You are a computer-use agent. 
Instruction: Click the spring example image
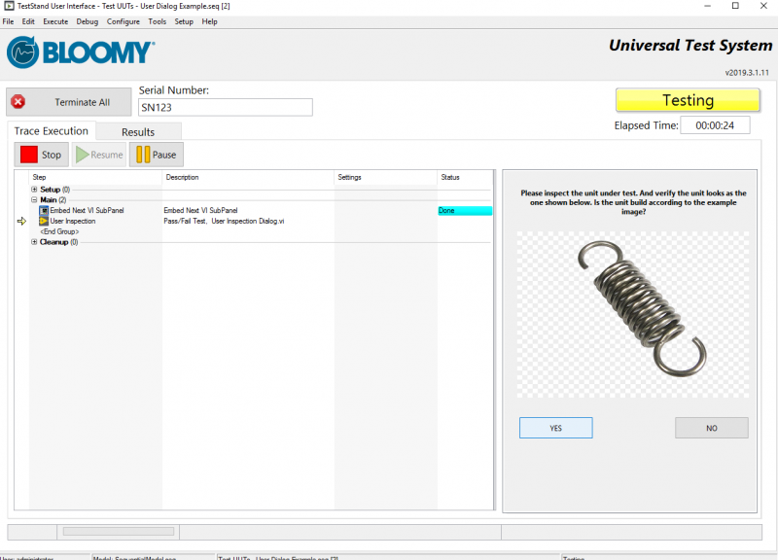coord(633,314)
